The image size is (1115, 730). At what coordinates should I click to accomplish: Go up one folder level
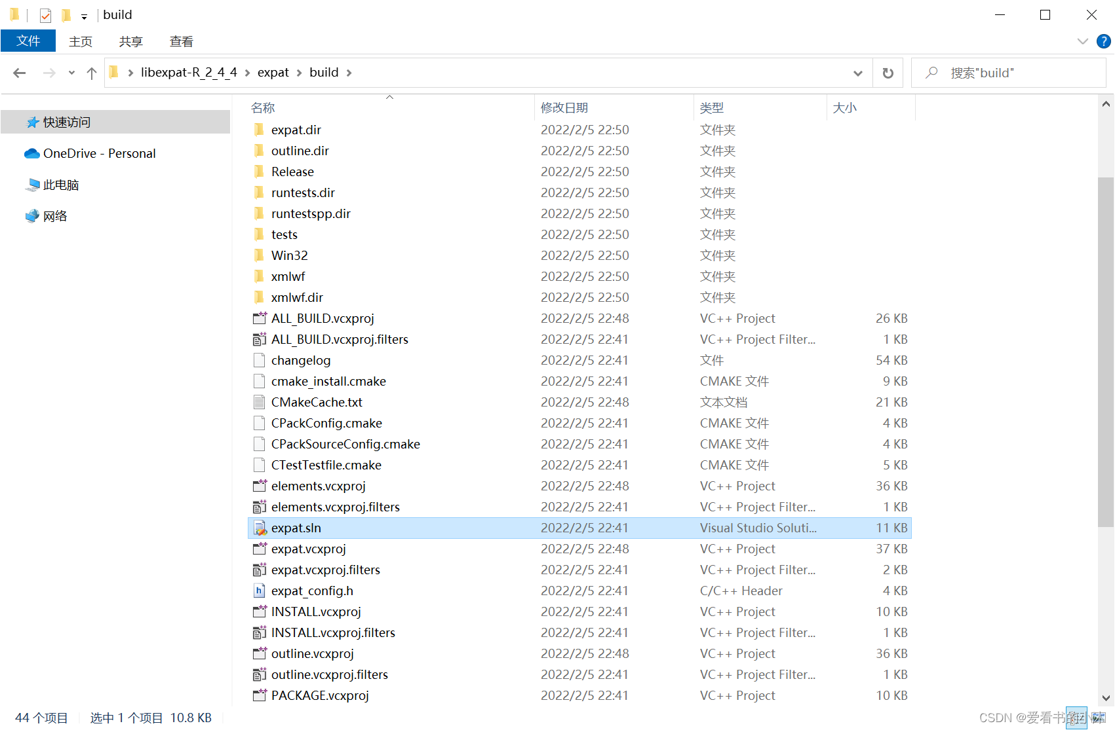pos(92,73)
